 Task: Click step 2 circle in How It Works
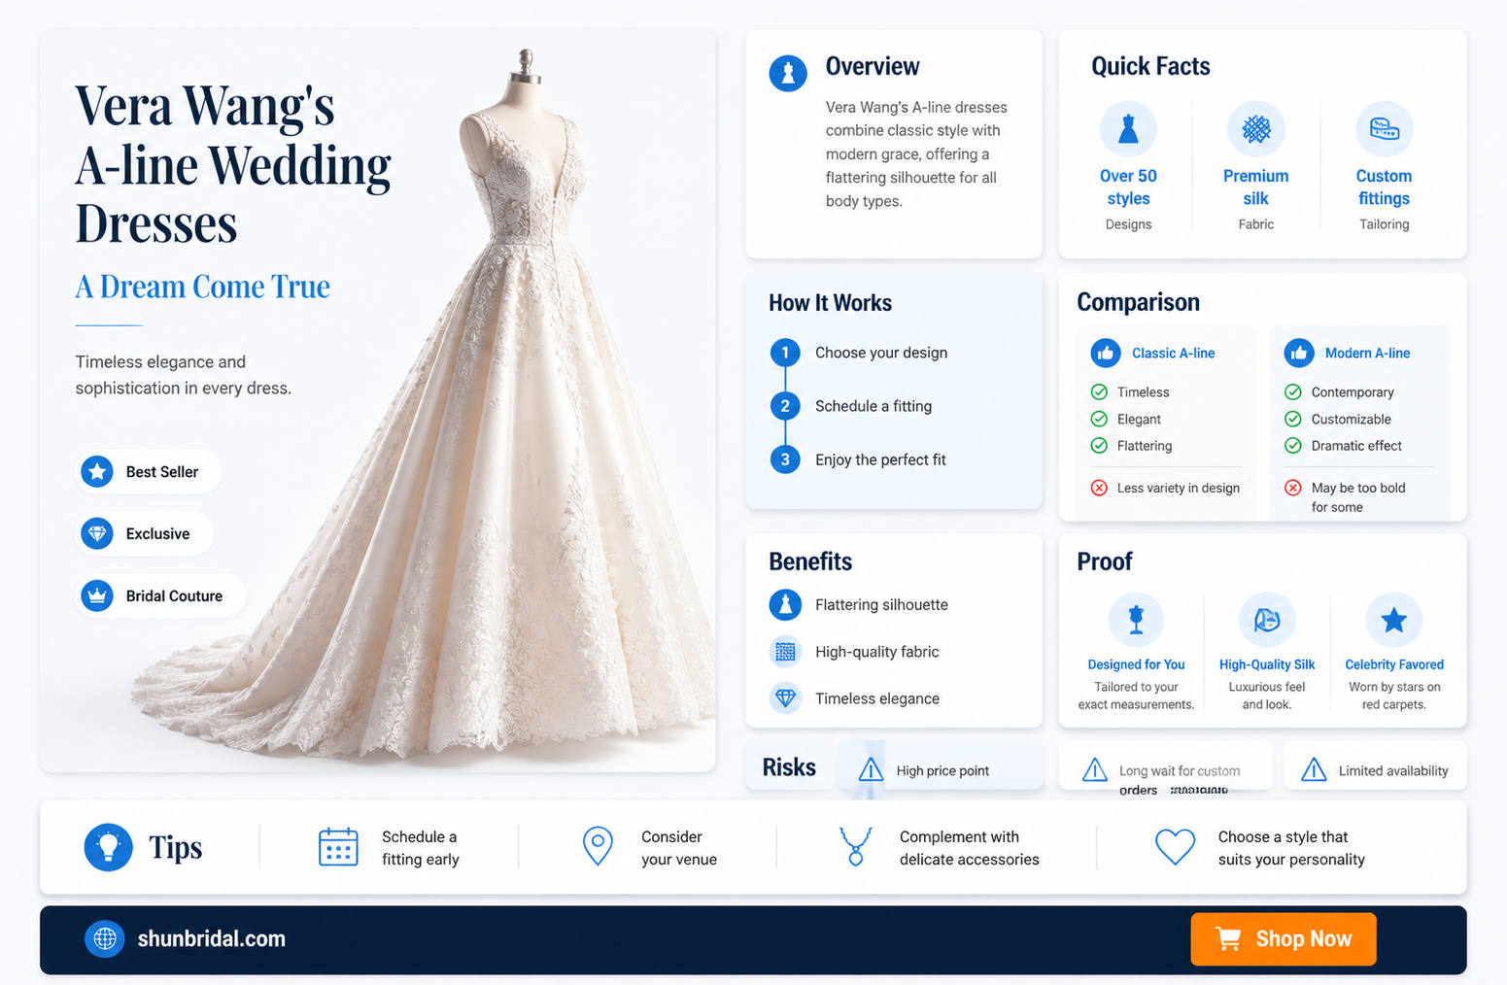point(785,406)
